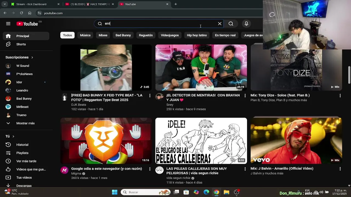Play the Google odia a este navegador thumbnail
This screenshot has height=197, width=351.
106,141
